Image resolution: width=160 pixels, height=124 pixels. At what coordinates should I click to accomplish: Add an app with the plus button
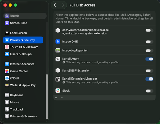pos(56,98)
